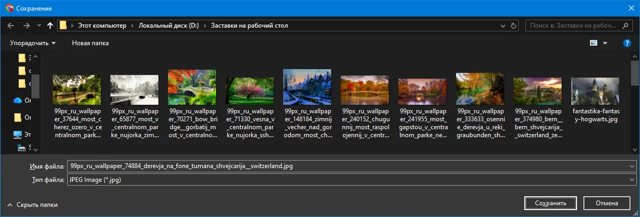Click the folder icon in address bar
Screen dimensions: 640x217
click(x=63, y=25)
